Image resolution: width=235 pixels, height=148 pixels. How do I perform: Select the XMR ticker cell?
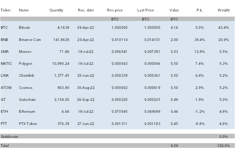pyautogui.click(x=5, y=52)
